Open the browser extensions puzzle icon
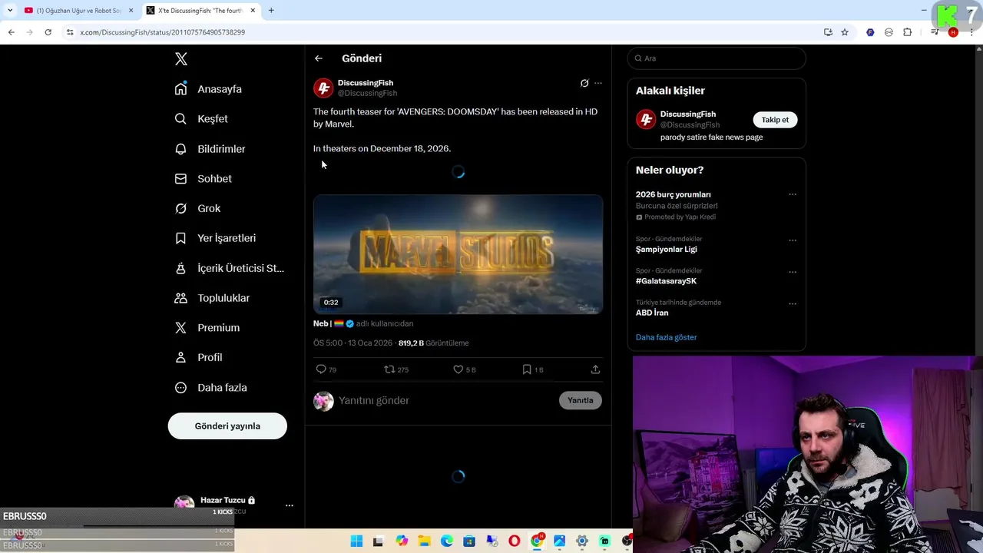 point(907,32)
